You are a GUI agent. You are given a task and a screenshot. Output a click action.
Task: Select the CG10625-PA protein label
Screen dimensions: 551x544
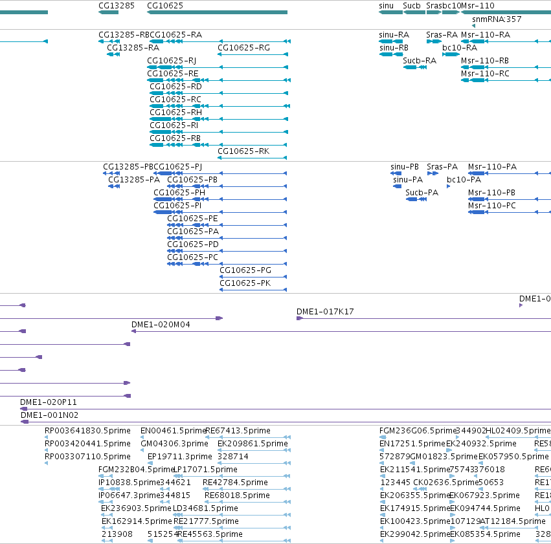pos(193,232)
